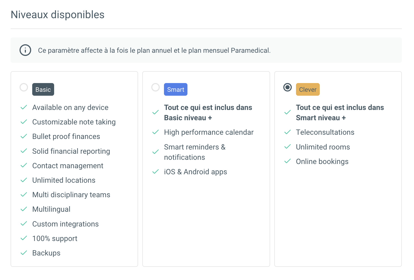Click checkmark beside High performance calendar
This screenshot has width=414, height=280.
click(156, 132)
